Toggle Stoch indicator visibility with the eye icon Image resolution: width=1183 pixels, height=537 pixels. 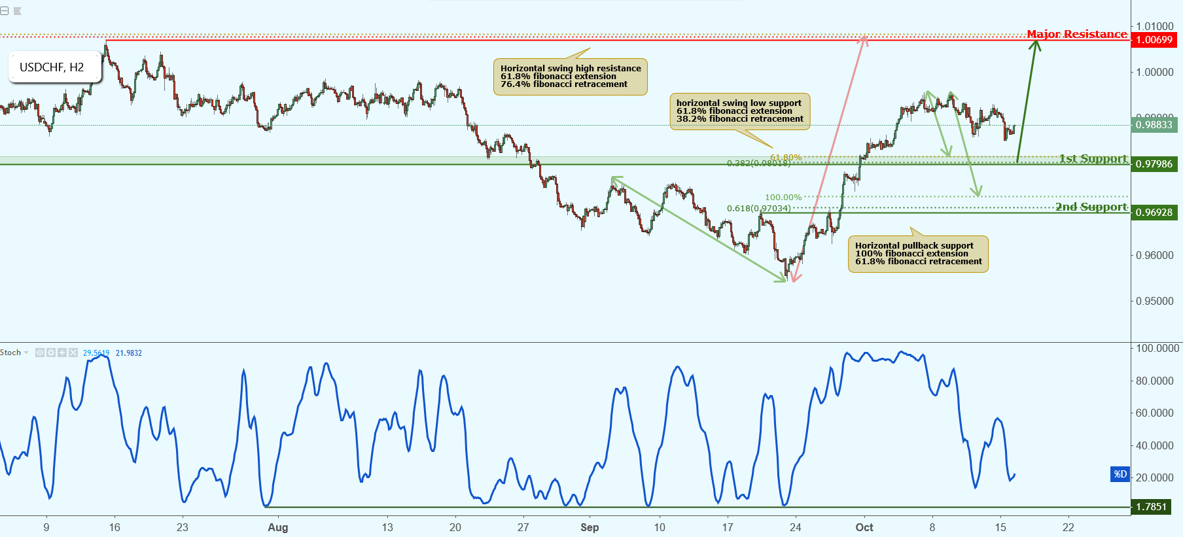(x=40, y=353)
